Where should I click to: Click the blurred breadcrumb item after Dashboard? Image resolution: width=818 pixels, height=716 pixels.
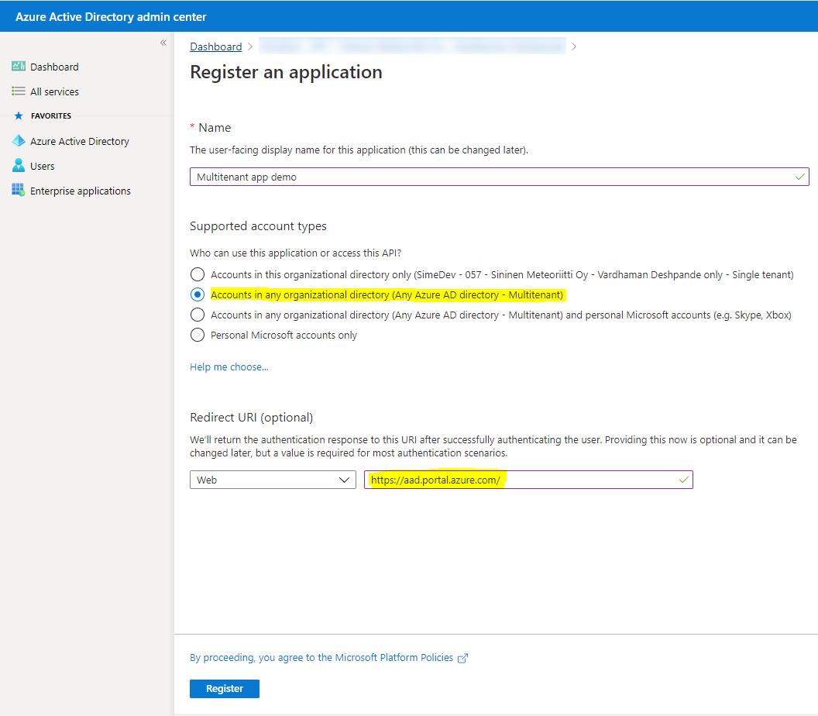click(x=412, y=46)
